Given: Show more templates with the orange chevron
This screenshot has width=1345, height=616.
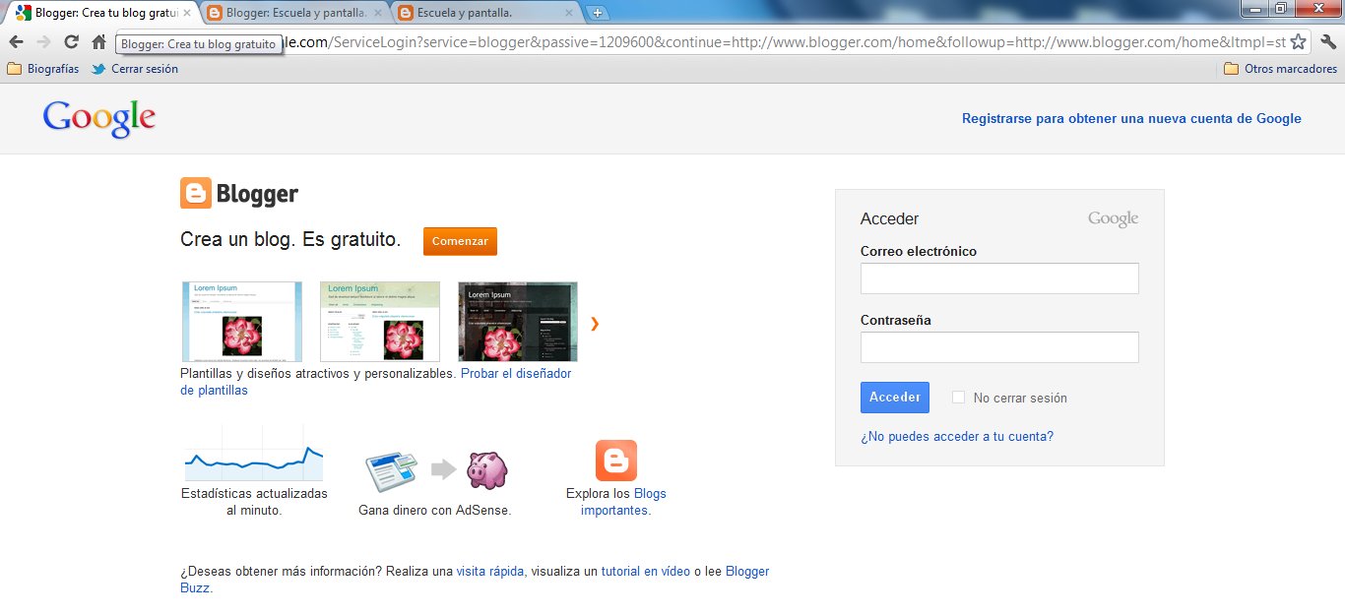Looking at the screenshot, I should tap(595, 323).
